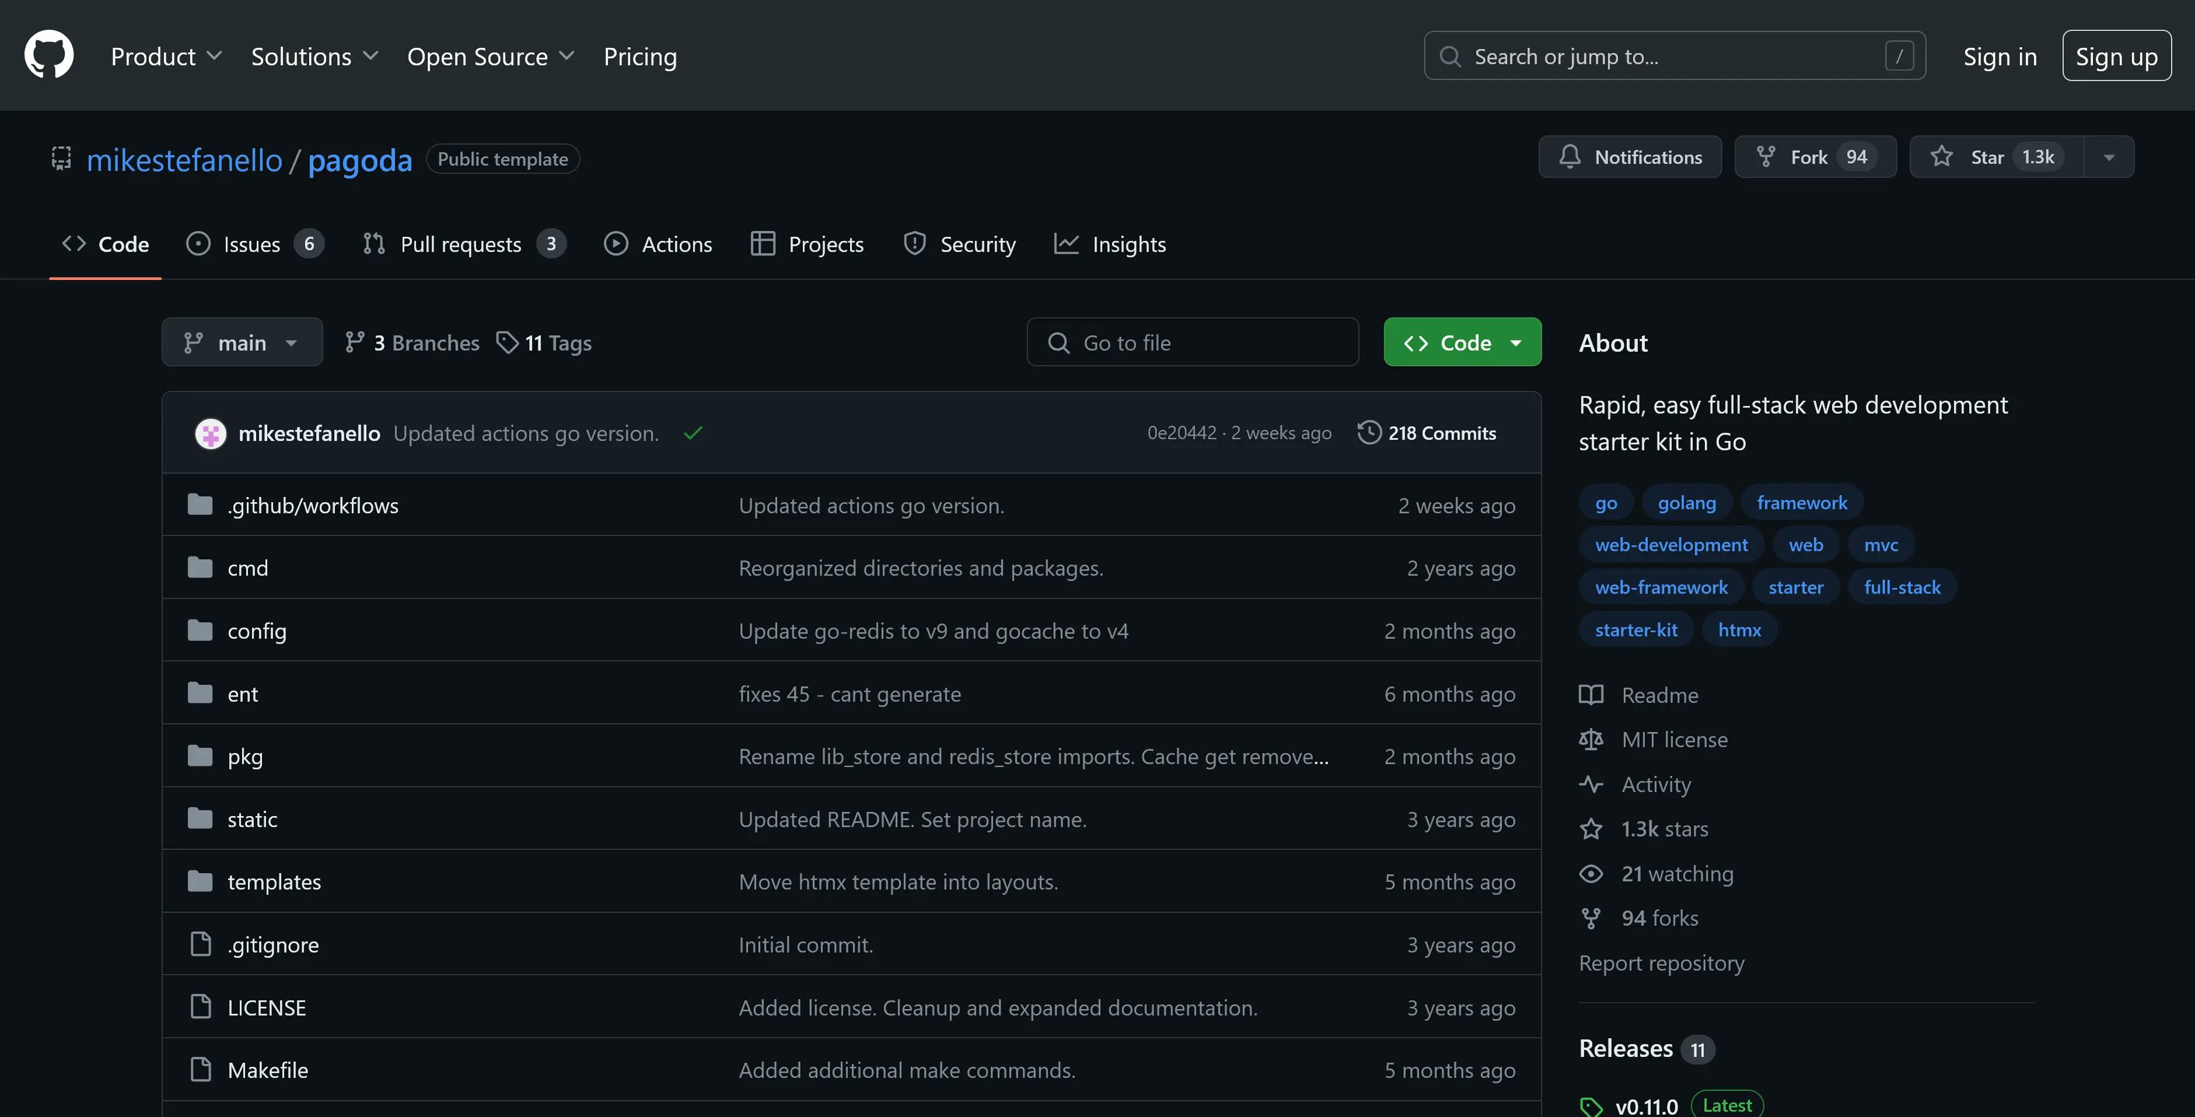Click the Star icon
This screenshot has width=2195, height=1117.
point(1941,157)
